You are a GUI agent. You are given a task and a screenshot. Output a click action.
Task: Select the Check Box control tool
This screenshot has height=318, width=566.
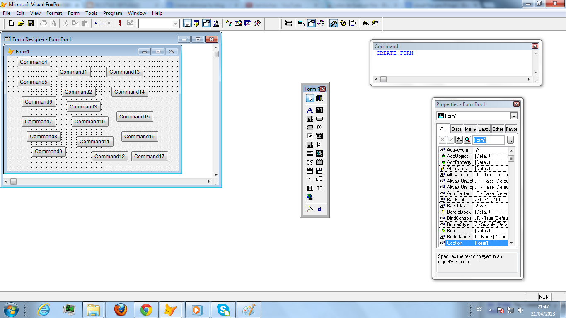tap(310, 135)
